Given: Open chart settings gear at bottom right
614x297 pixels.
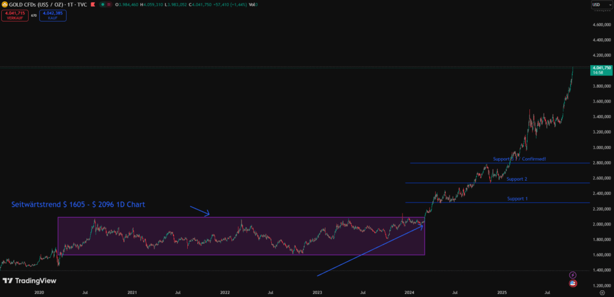Looking at the screenshot, I should coord(601,293).
